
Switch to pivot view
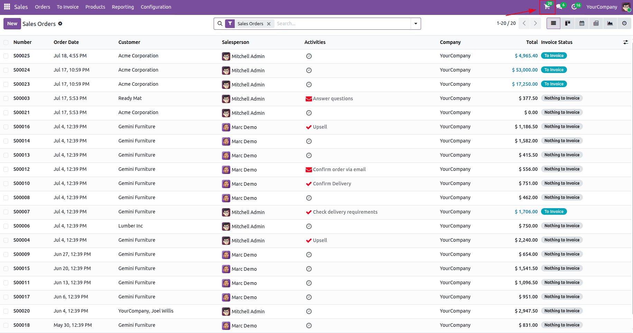pos(596,23)
